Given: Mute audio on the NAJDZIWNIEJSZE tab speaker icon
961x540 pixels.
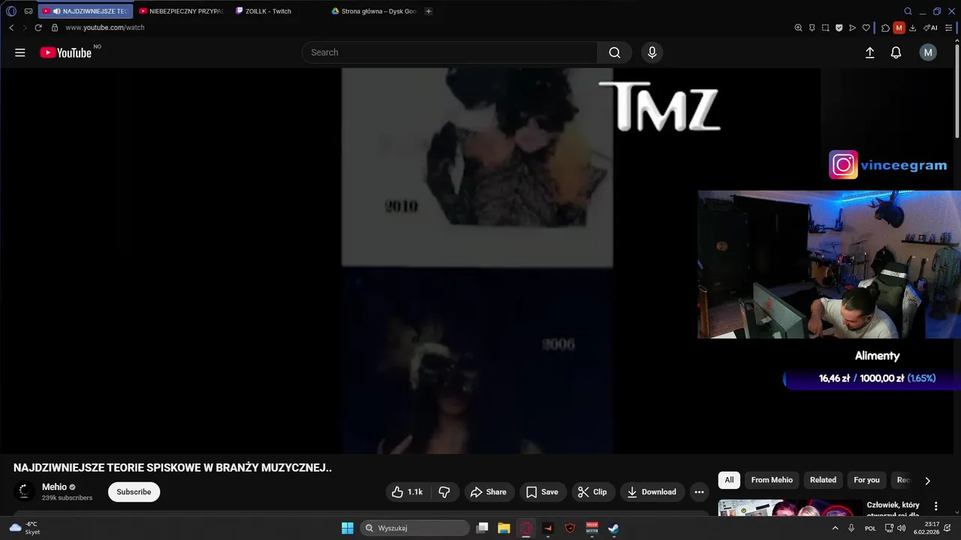Looking at the screenshot, I should click(57, 11).
